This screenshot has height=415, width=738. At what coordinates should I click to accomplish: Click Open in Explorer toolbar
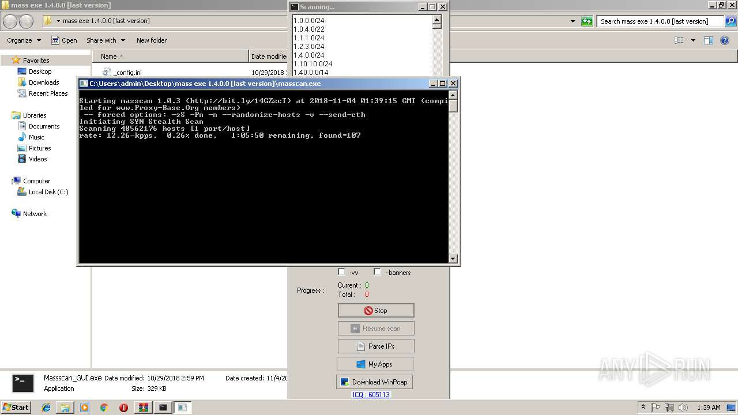tap(64, 40)
